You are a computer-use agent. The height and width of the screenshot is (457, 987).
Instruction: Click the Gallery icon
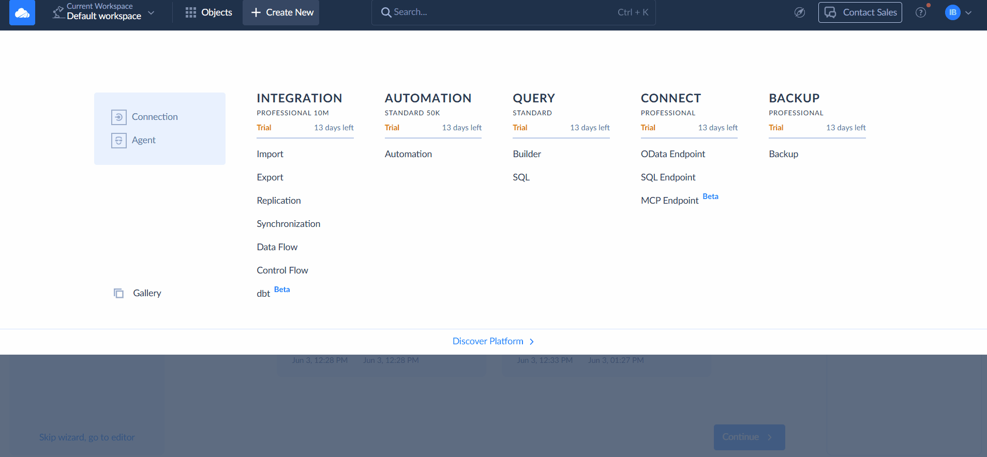[118, 293]
